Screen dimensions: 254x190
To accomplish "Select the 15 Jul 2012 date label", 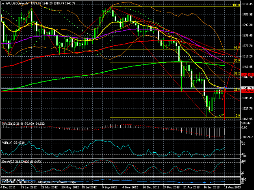I will [89, 187].
